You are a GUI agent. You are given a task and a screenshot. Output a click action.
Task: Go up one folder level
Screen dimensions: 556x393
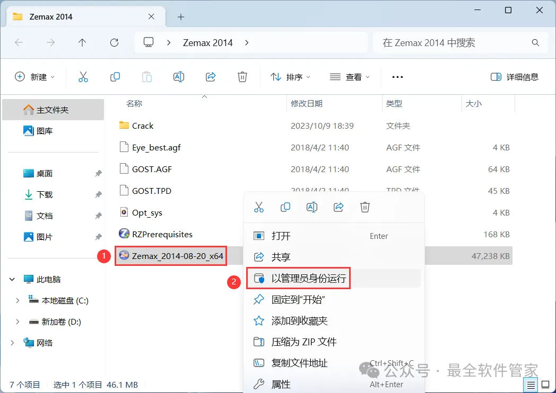82,43
